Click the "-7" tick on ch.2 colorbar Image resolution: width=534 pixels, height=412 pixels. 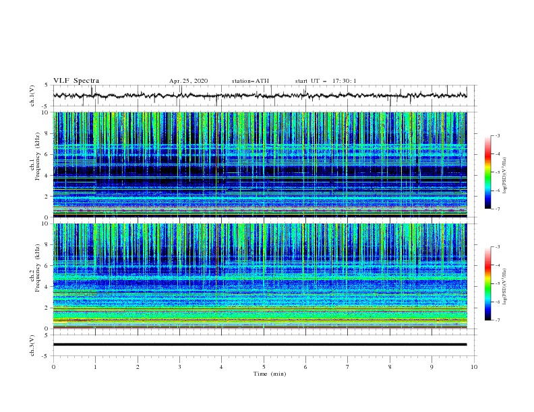[x=497, y=320]
